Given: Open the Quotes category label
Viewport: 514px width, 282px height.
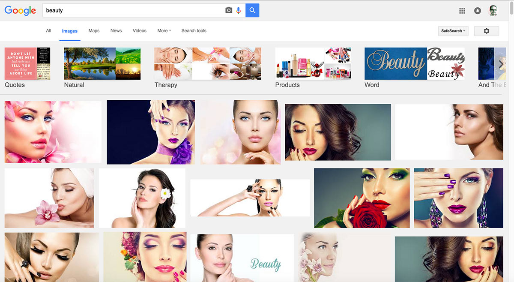Looking at the screenshot, I should (x=15, y=85).
